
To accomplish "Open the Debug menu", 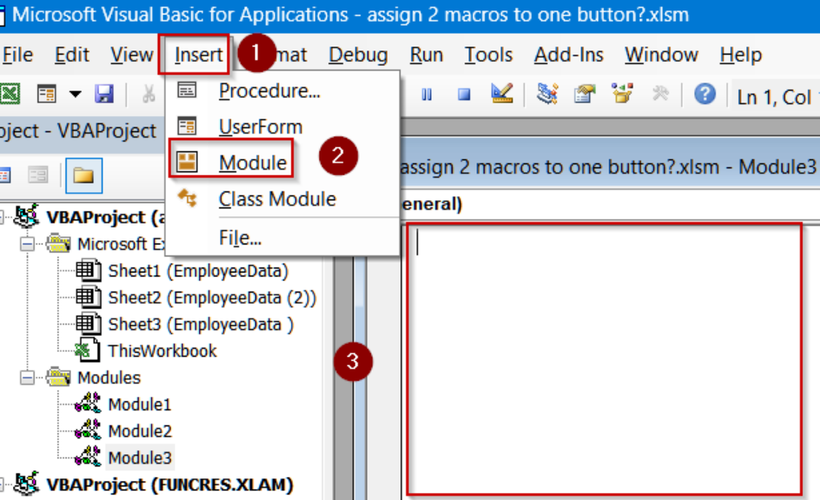I will coord(358,54).
